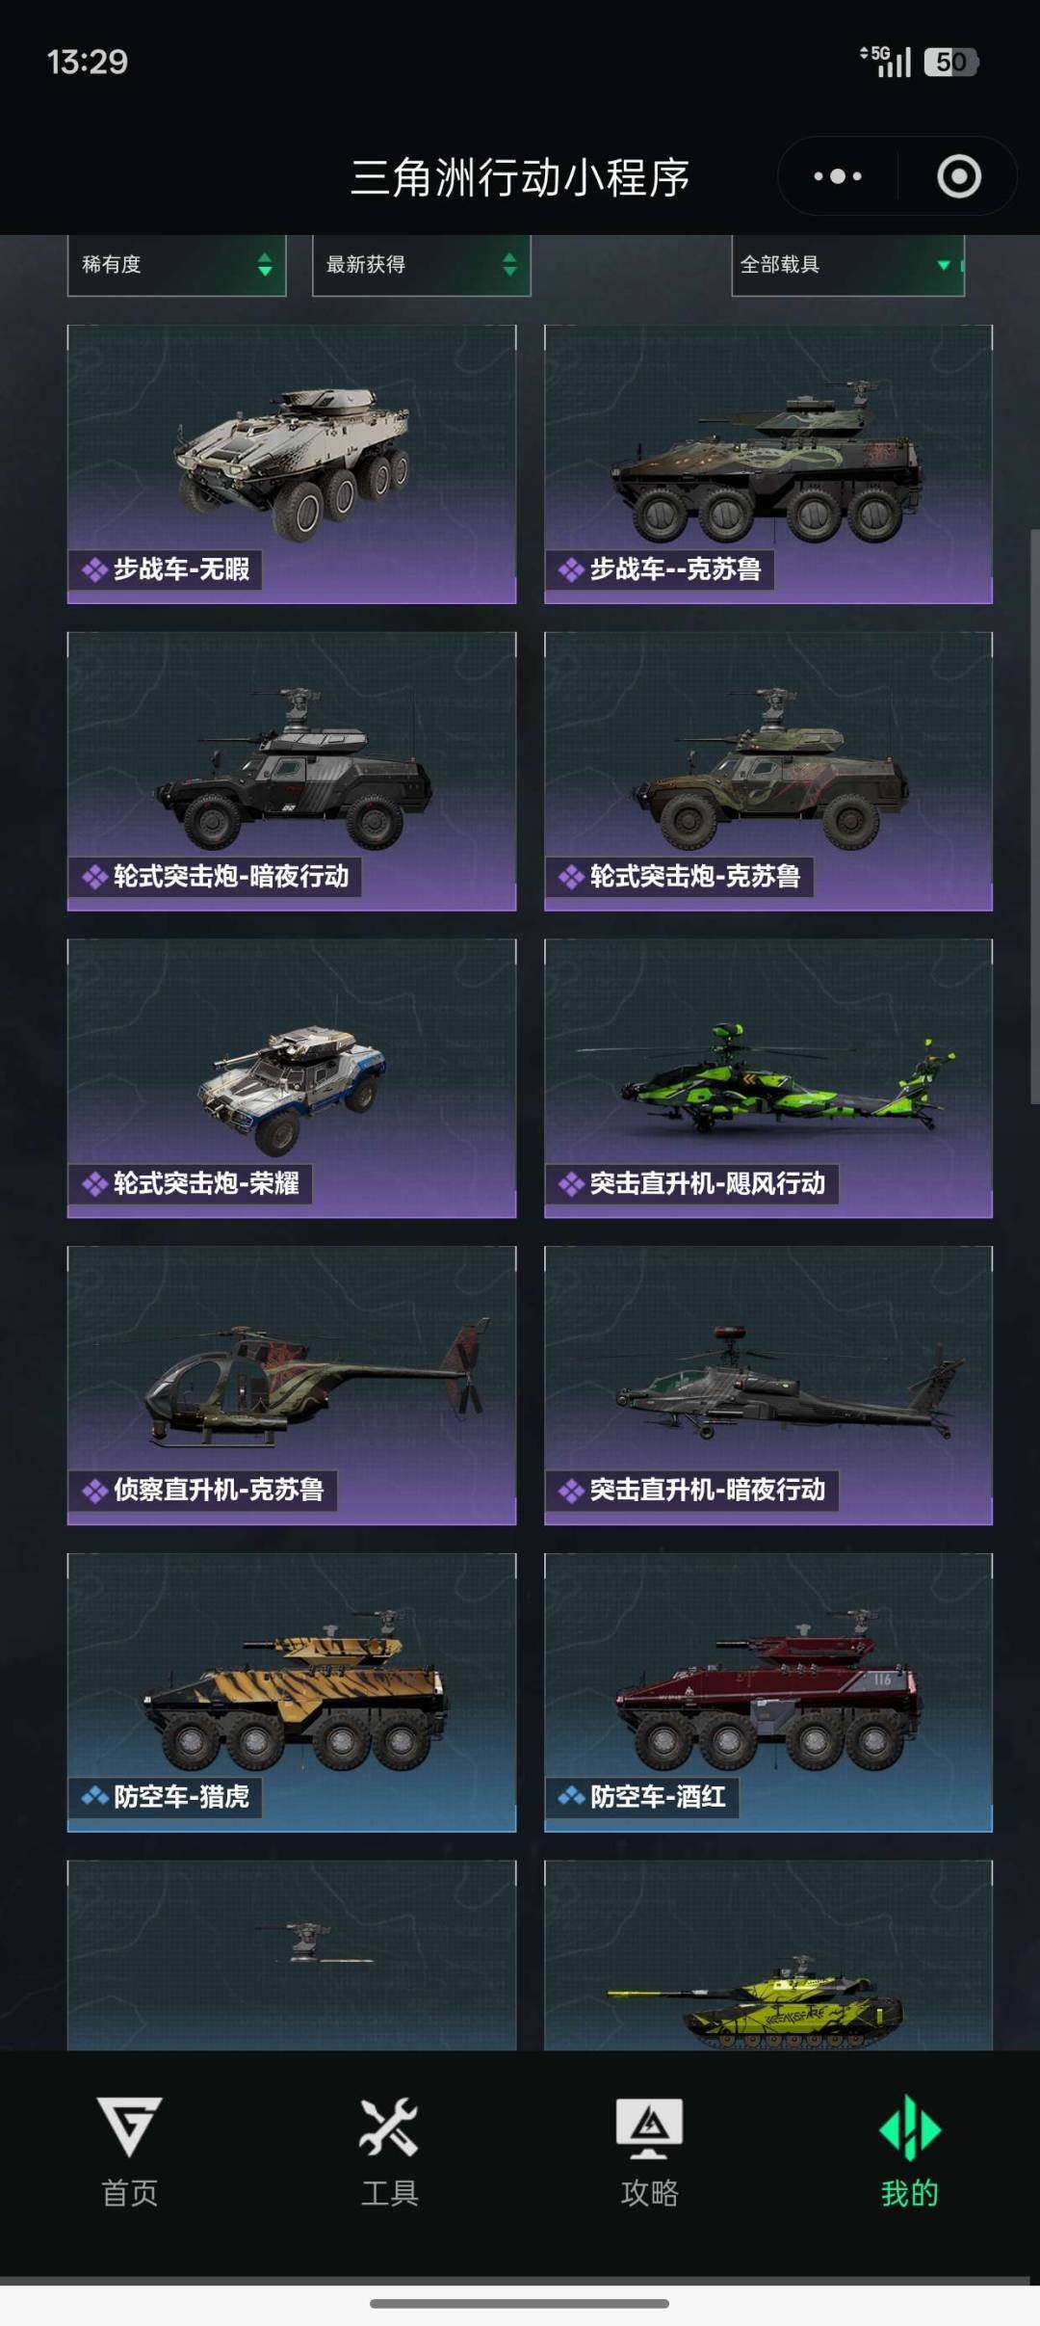Select the 步战车--克苏鲁 vehicle card
1040x2326 pixels.
768,464
